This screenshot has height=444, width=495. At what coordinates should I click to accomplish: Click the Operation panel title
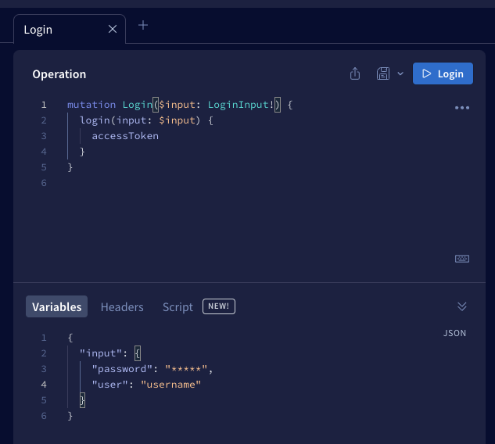[59, 74]
